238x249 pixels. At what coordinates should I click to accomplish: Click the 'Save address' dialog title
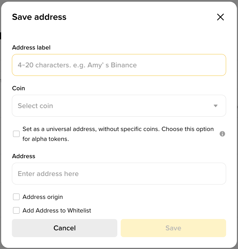point(39,17)
